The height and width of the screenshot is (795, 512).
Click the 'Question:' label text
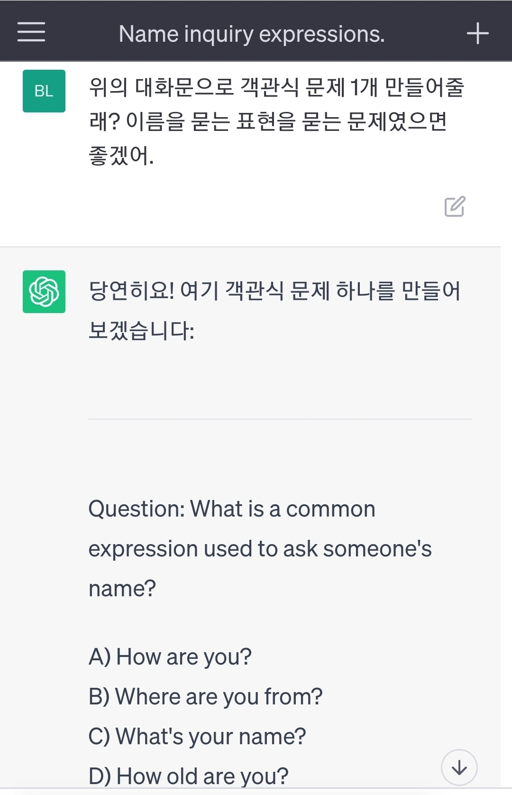point(137,509)
